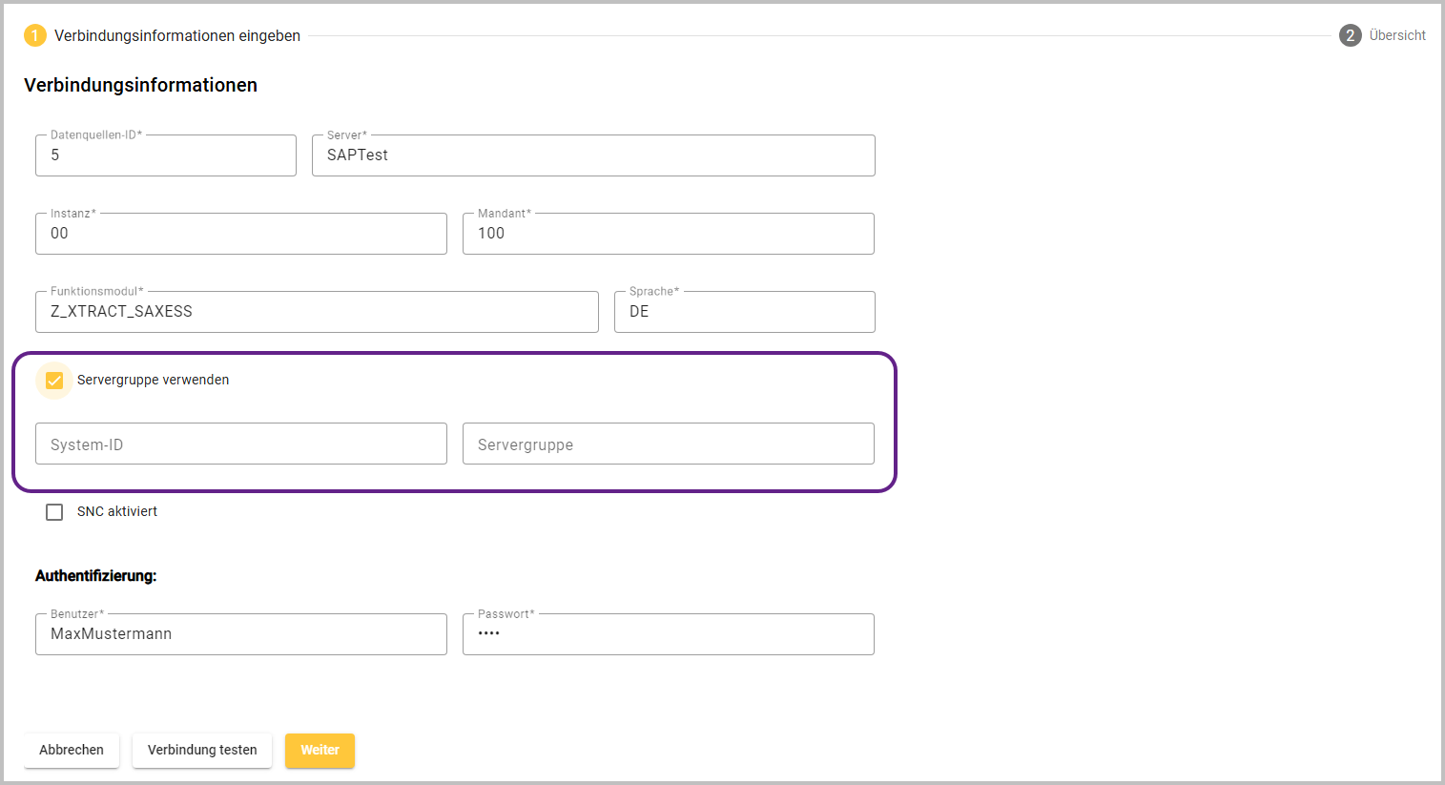Go to the Übersicht step label
This screenshot has height=785, width=1445.
coord(1397,36)
